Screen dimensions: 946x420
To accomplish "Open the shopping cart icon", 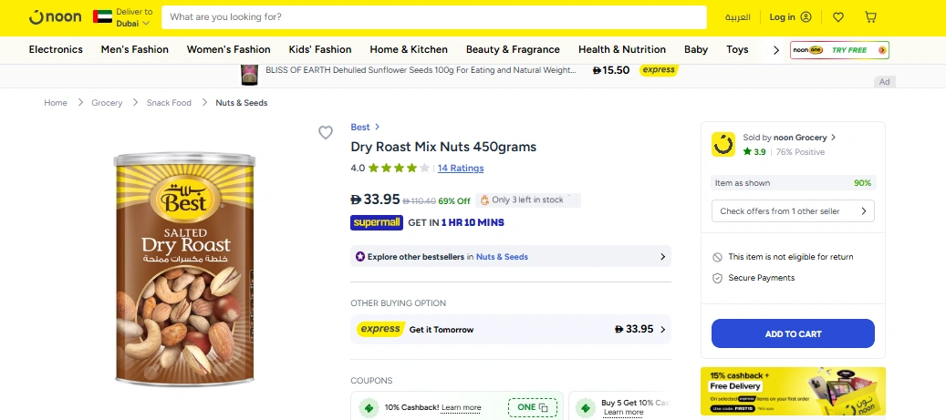I will 870,17.
